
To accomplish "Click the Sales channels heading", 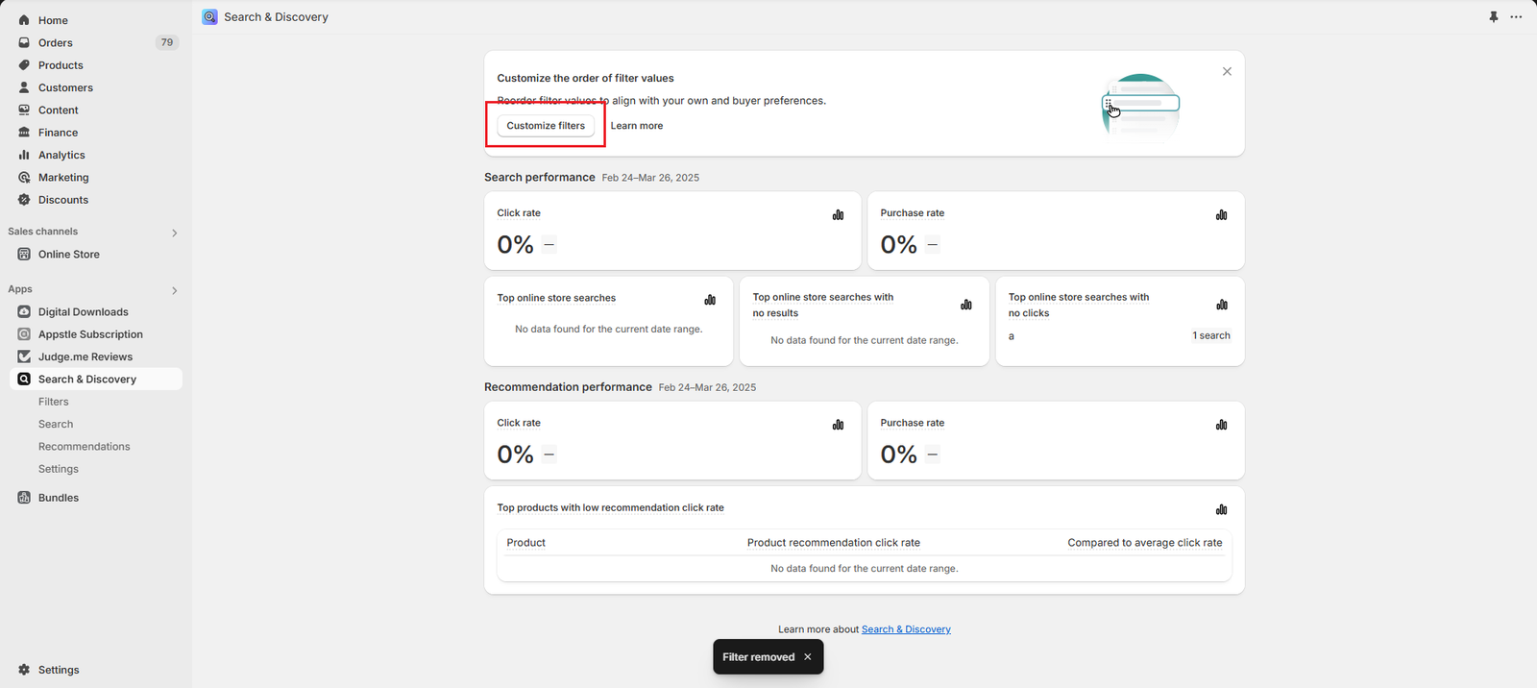I will coord(43,232).
